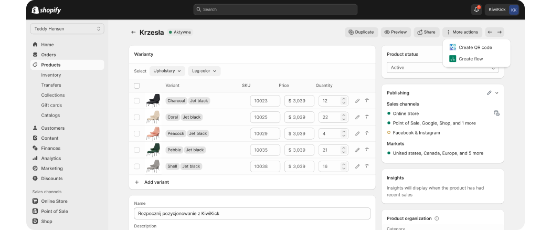
Task: Open the Product status Active dropdown
Action: (x=443, y=68)
